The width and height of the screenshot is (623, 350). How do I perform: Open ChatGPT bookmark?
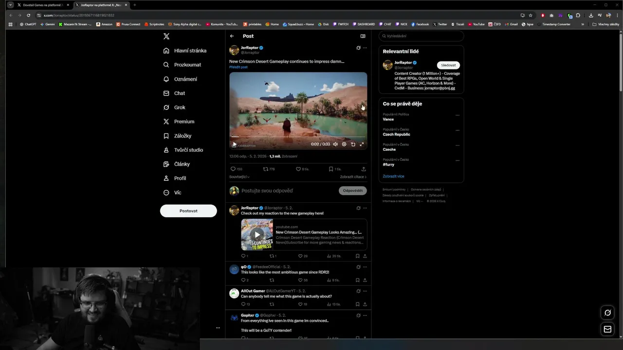28,24
